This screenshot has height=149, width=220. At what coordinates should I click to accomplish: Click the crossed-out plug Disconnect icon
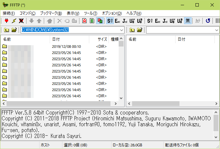[21, 21]
